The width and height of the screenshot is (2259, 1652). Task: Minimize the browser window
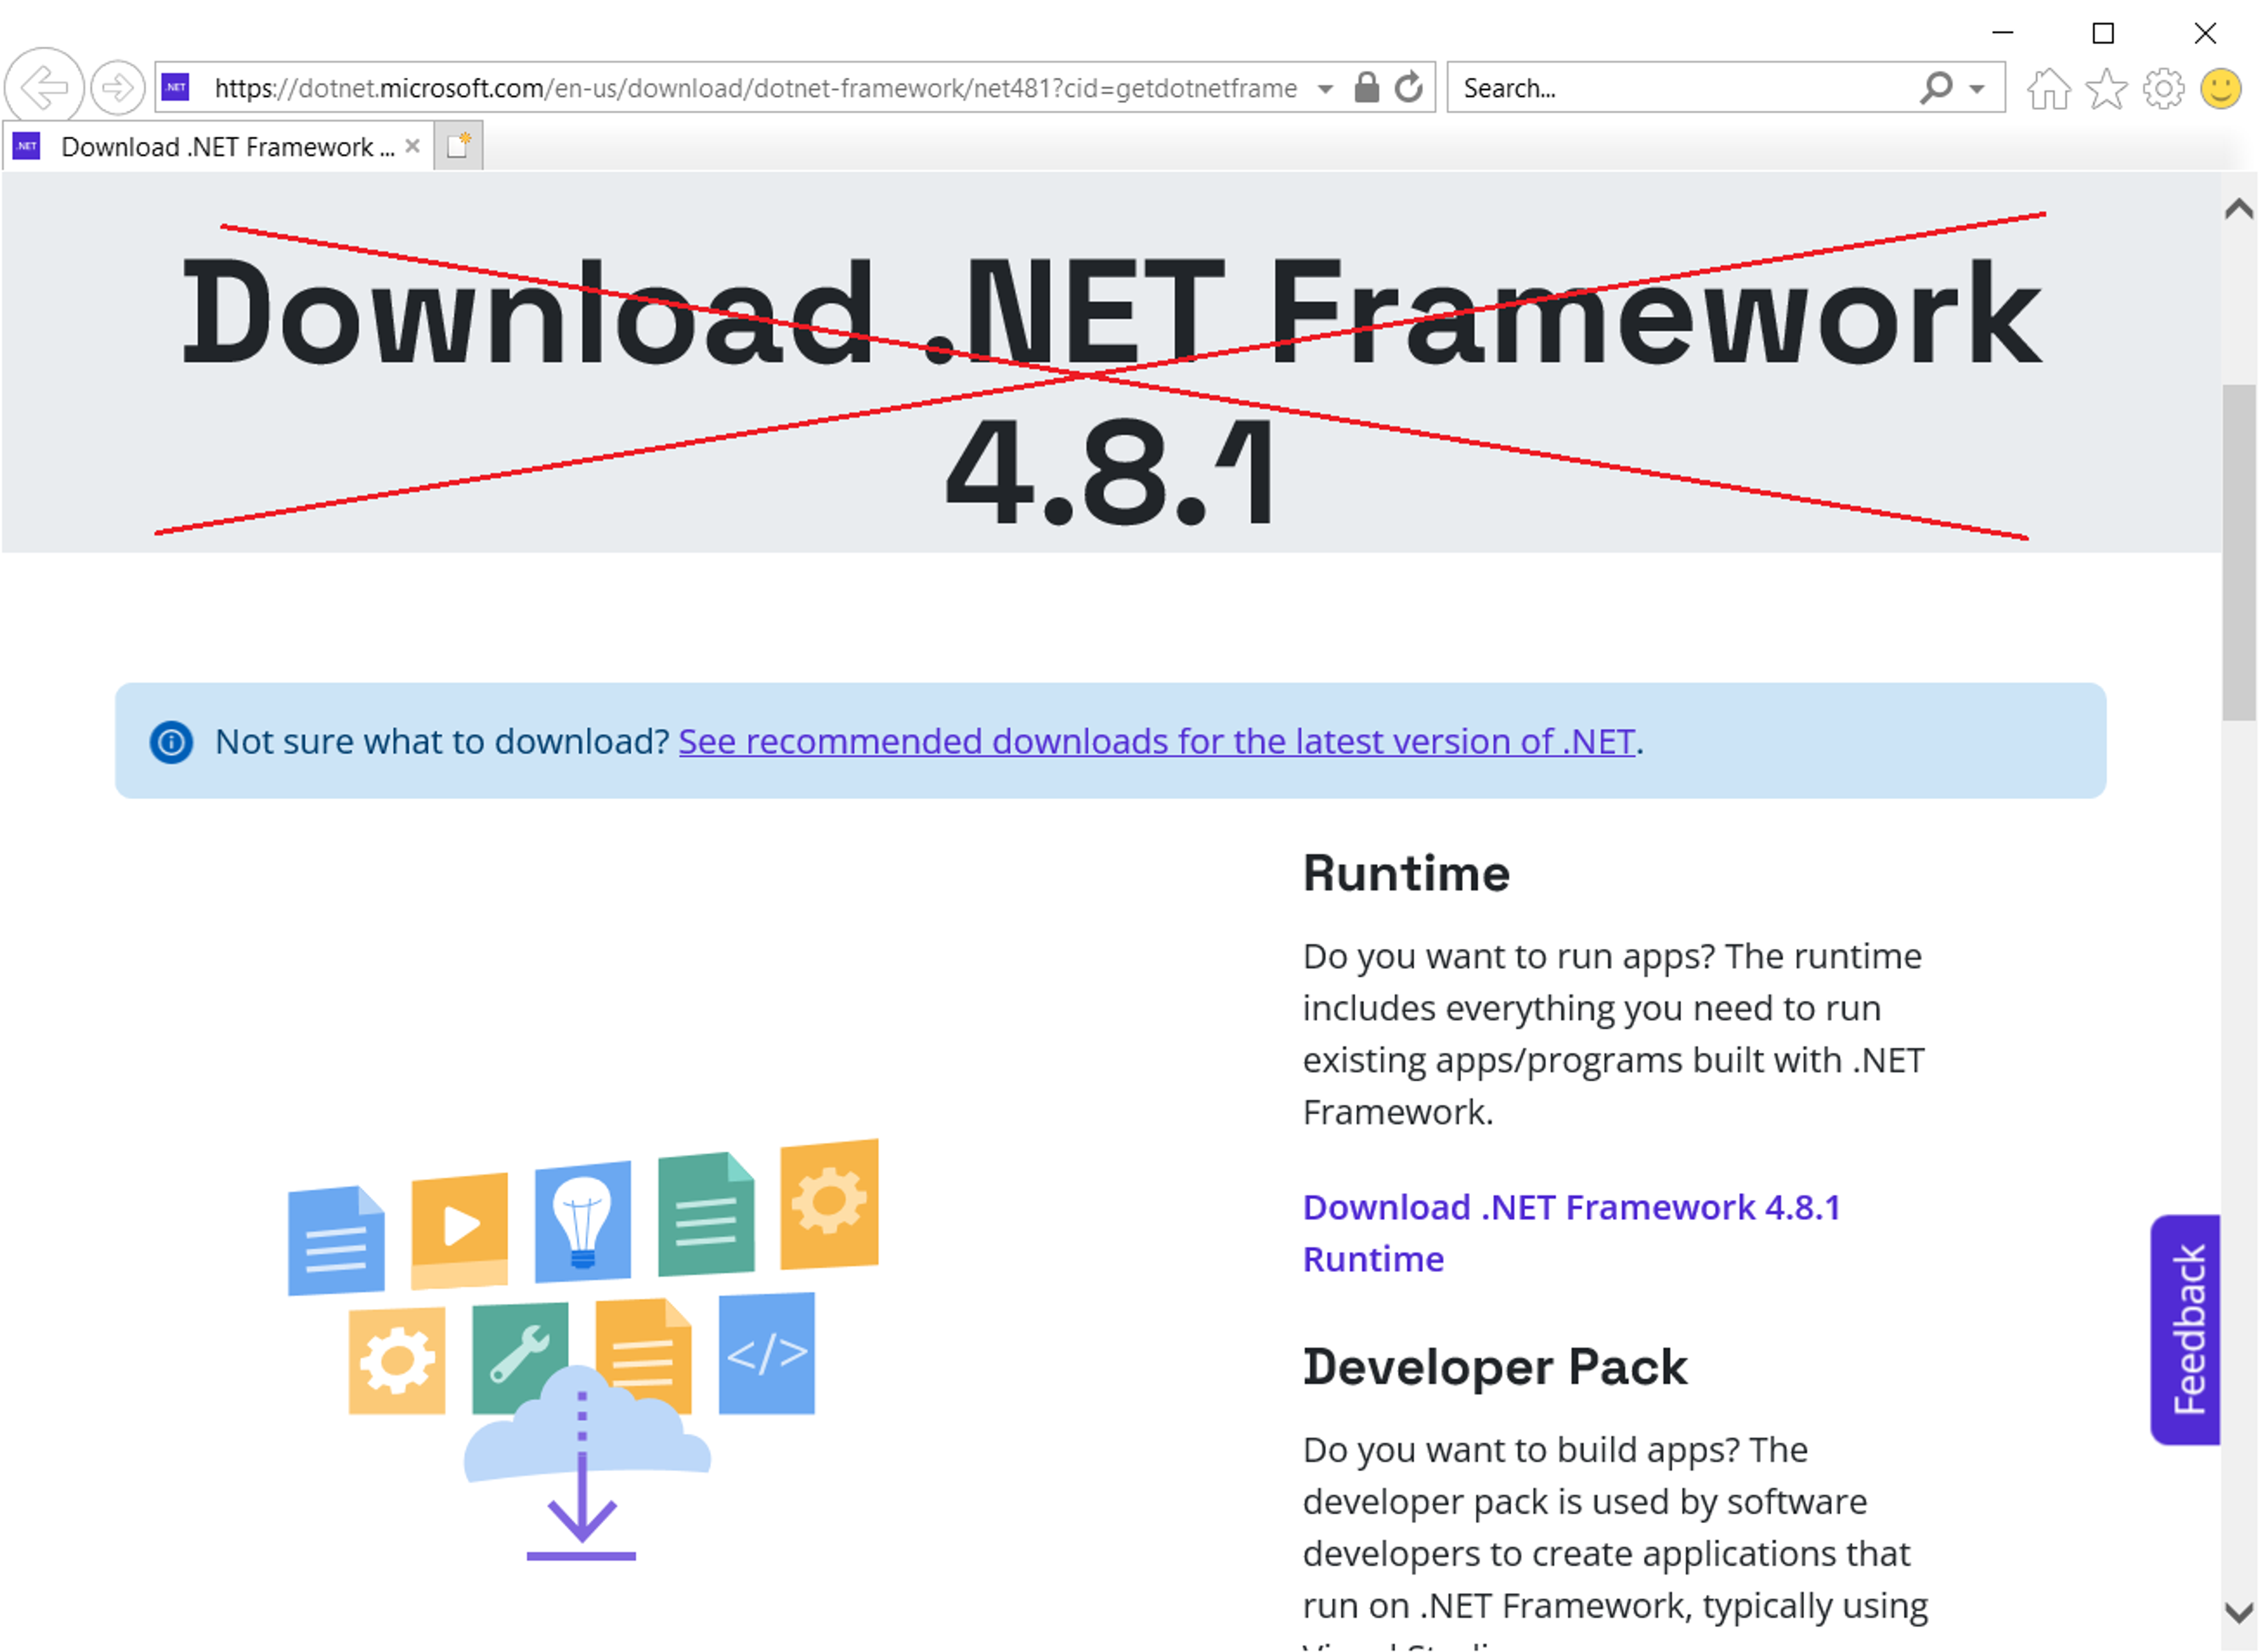click(x=2003, y=33)
